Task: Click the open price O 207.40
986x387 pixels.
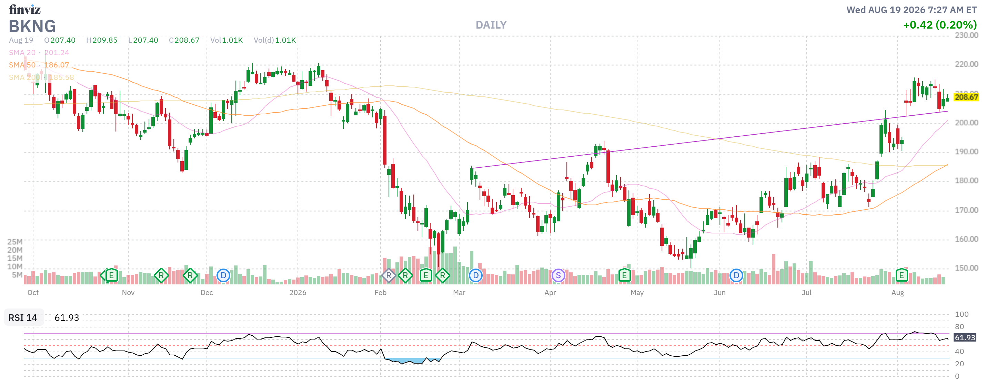Action: pyautogui.click(x=60, y=40)
